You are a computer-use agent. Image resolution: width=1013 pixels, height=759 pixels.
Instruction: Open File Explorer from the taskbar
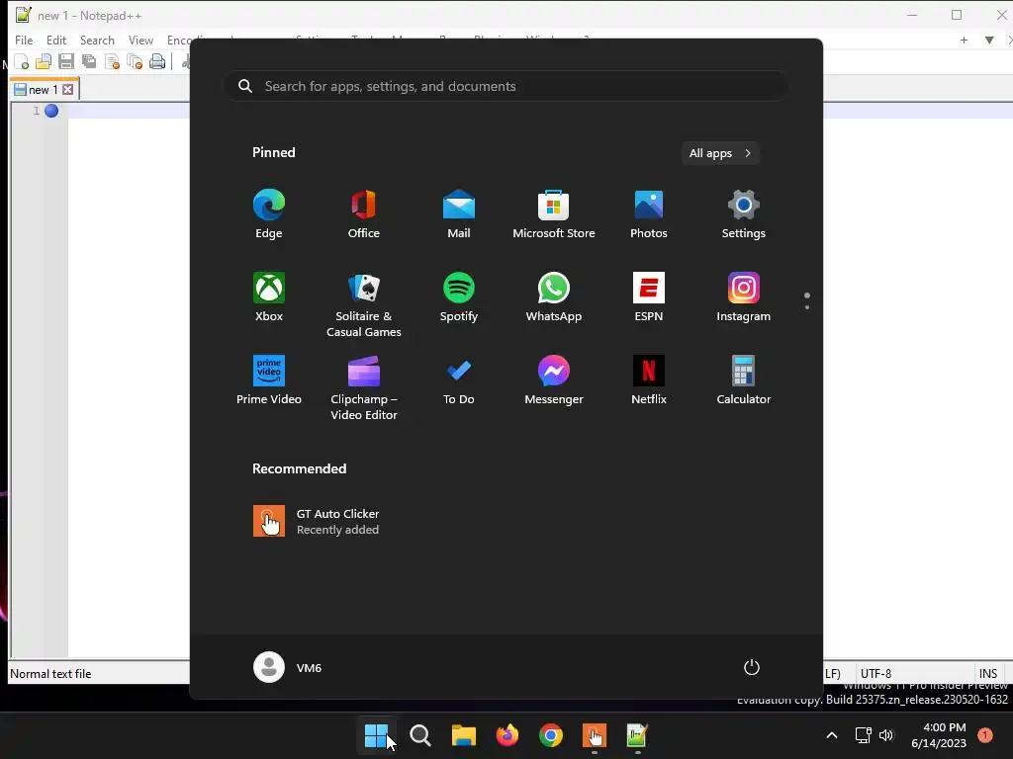click(x=463, y=735)
